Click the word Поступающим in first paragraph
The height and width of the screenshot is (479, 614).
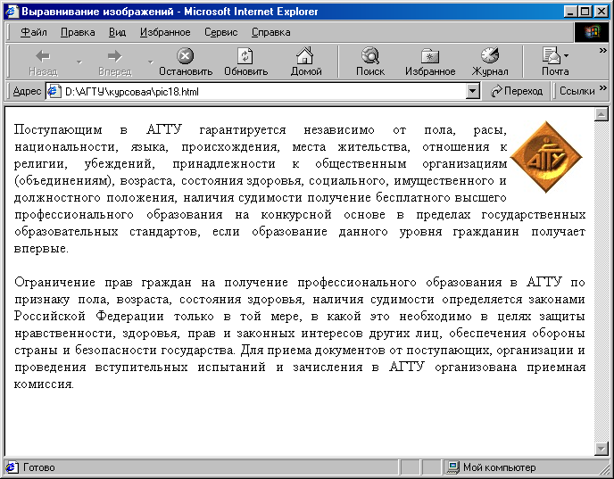58,130
